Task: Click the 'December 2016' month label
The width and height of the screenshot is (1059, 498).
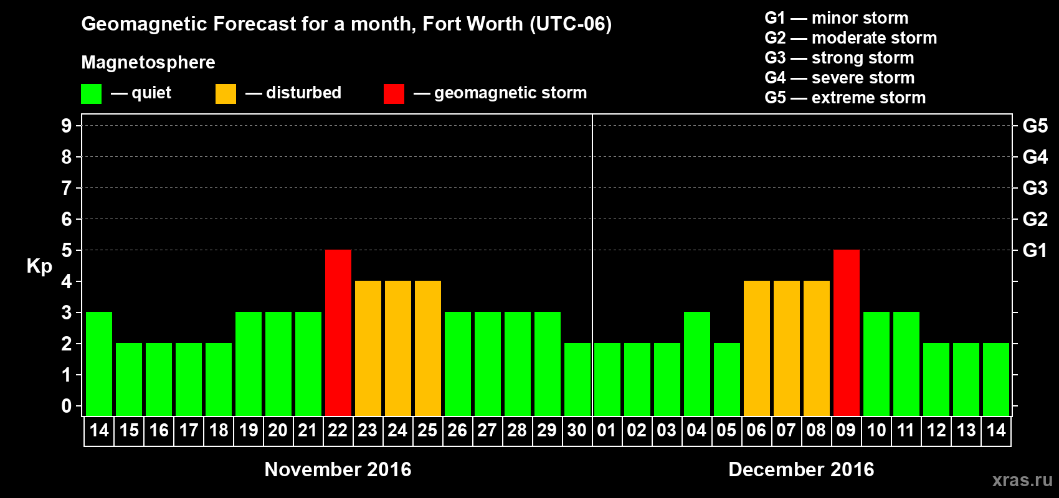Action: coord(802,469)
